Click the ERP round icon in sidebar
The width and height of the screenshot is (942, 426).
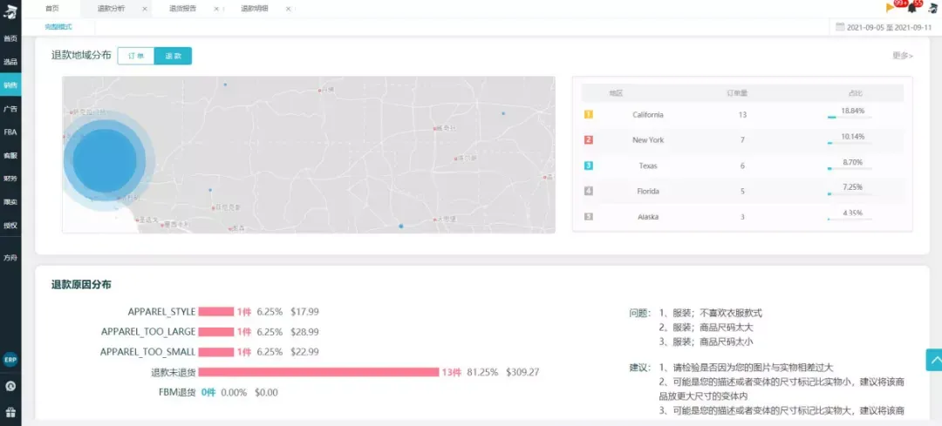point(10,360)
